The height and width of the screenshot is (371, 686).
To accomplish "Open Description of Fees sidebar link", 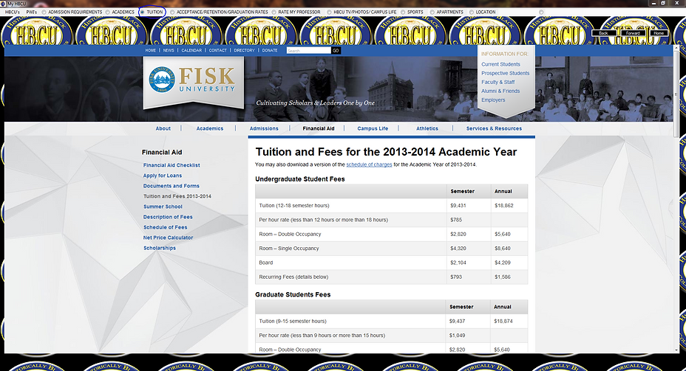I will pyautogui.click(x=168, y=217).
